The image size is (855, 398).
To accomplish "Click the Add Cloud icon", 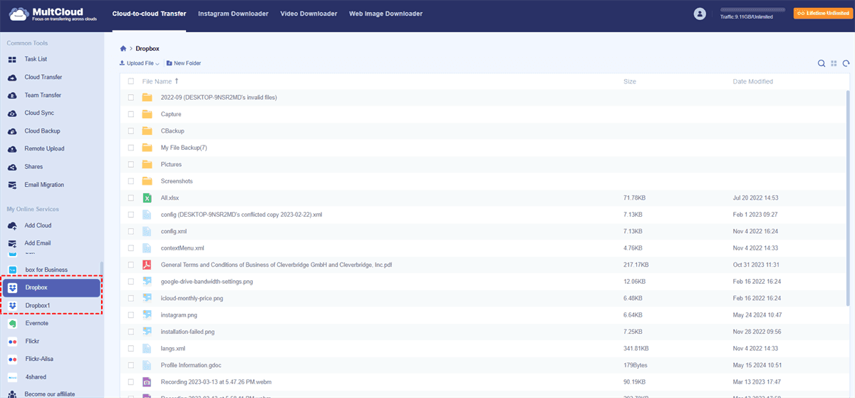I will [x=12, y=225].
